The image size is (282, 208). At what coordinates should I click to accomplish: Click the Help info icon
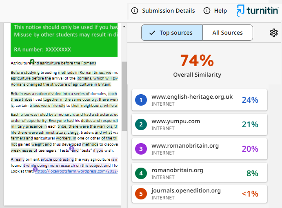(207, 11)
